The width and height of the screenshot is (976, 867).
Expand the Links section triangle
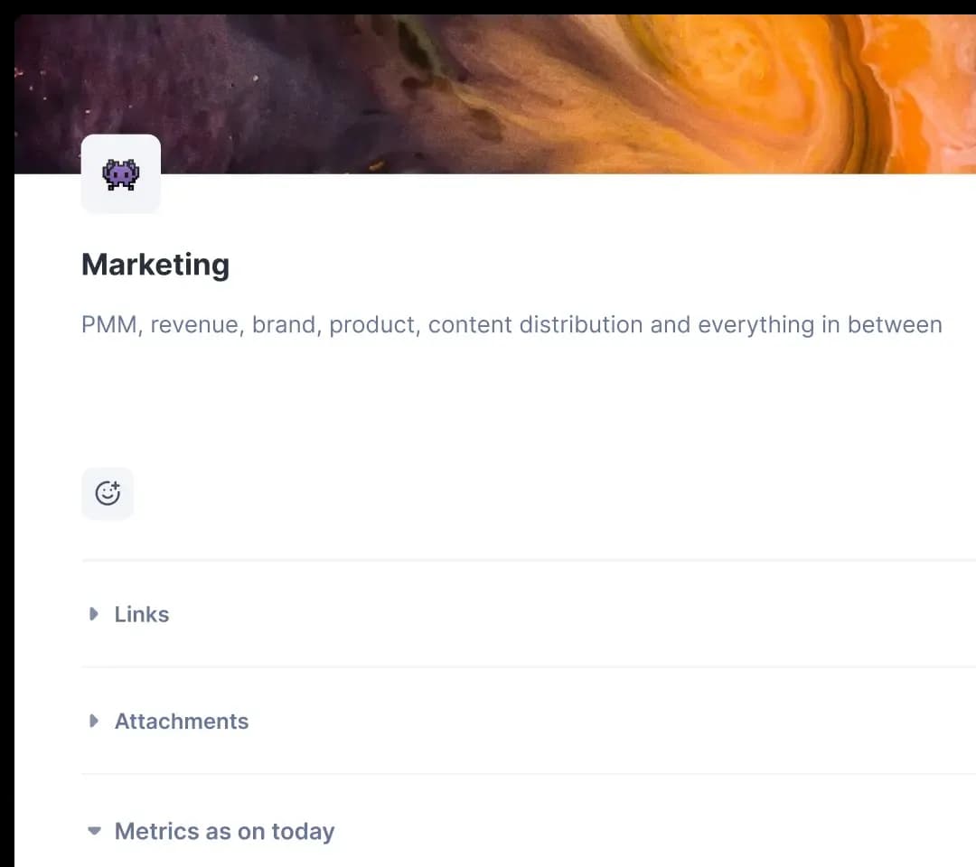[x=94, y=614]
